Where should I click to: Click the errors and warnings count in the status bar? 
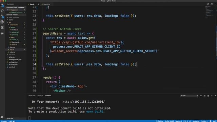(12, 121)
